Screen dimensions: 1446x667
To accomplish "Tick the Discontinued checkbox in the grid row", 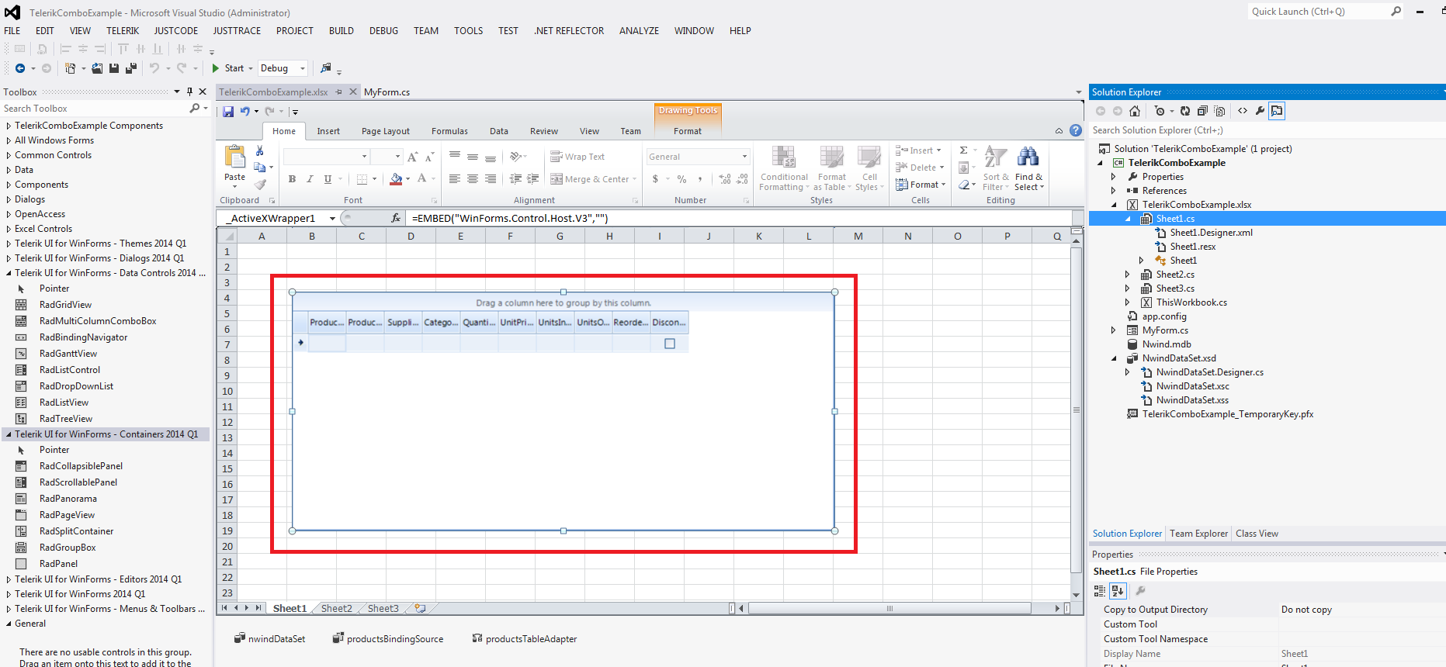I will pyautogui.click(x=670, y=344).
